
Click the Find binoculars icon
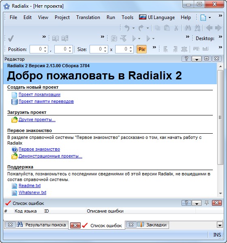point(188,28)
